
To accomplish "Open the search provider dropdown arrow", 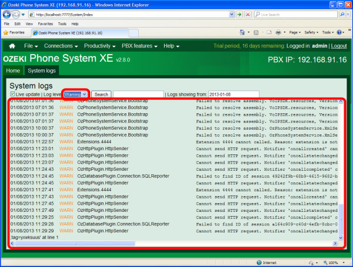I will click(x=348, y=15).
